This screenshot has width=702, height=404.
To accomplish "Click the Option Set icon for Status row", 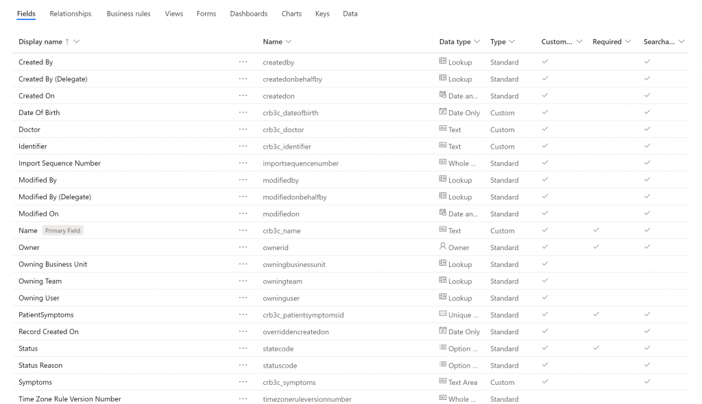I will (x=443, y=348).
